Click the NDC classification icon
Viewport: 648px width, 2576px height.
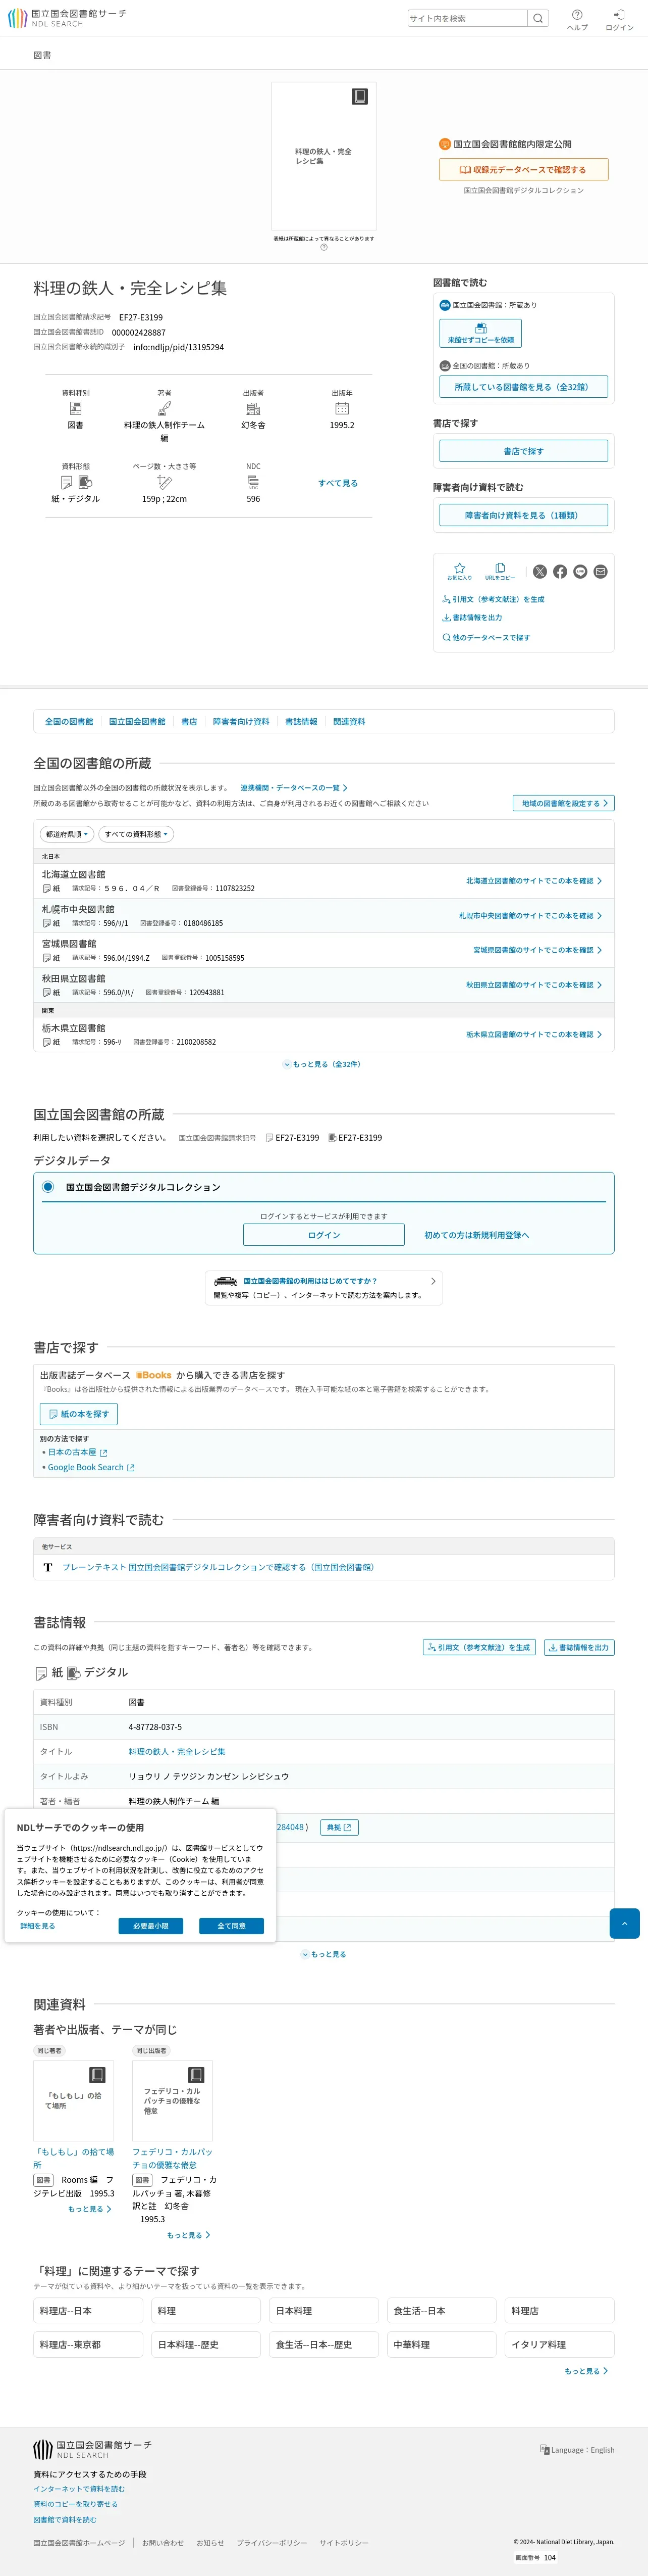pos(254,483)
